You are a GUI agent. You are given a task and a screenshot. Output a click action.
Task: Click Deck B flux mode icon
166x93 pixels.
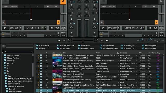tap(119, 28)
